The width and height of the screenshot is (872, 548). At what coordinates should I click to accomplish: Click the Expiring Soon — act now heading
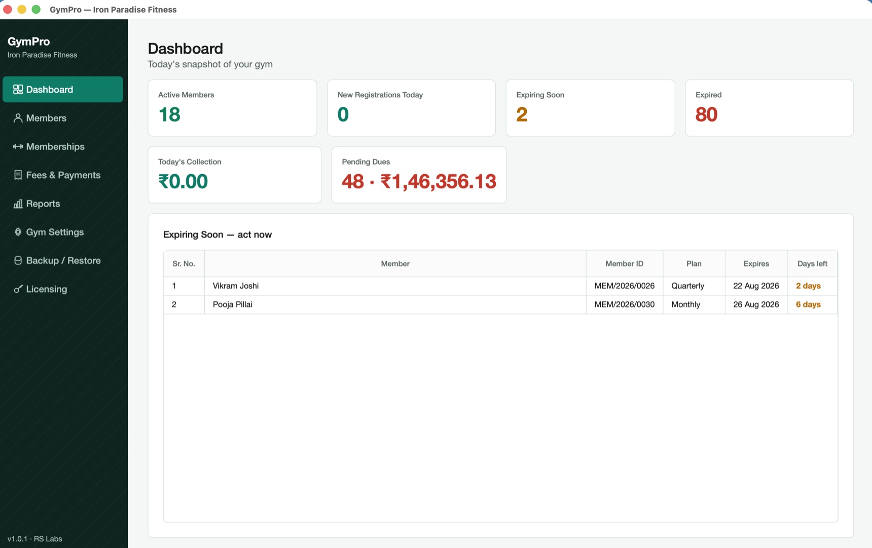[x=217, y=234]
